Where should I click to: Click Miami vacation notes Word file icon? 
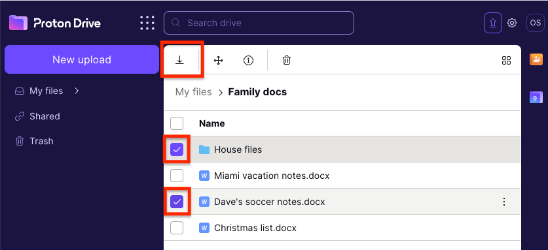[204, 176]
